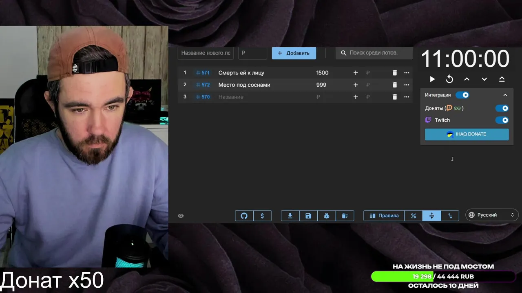The image size is (522, 293).
Task: Open more options for 'Смерть ей к лицу'
Action: (407, 73)
